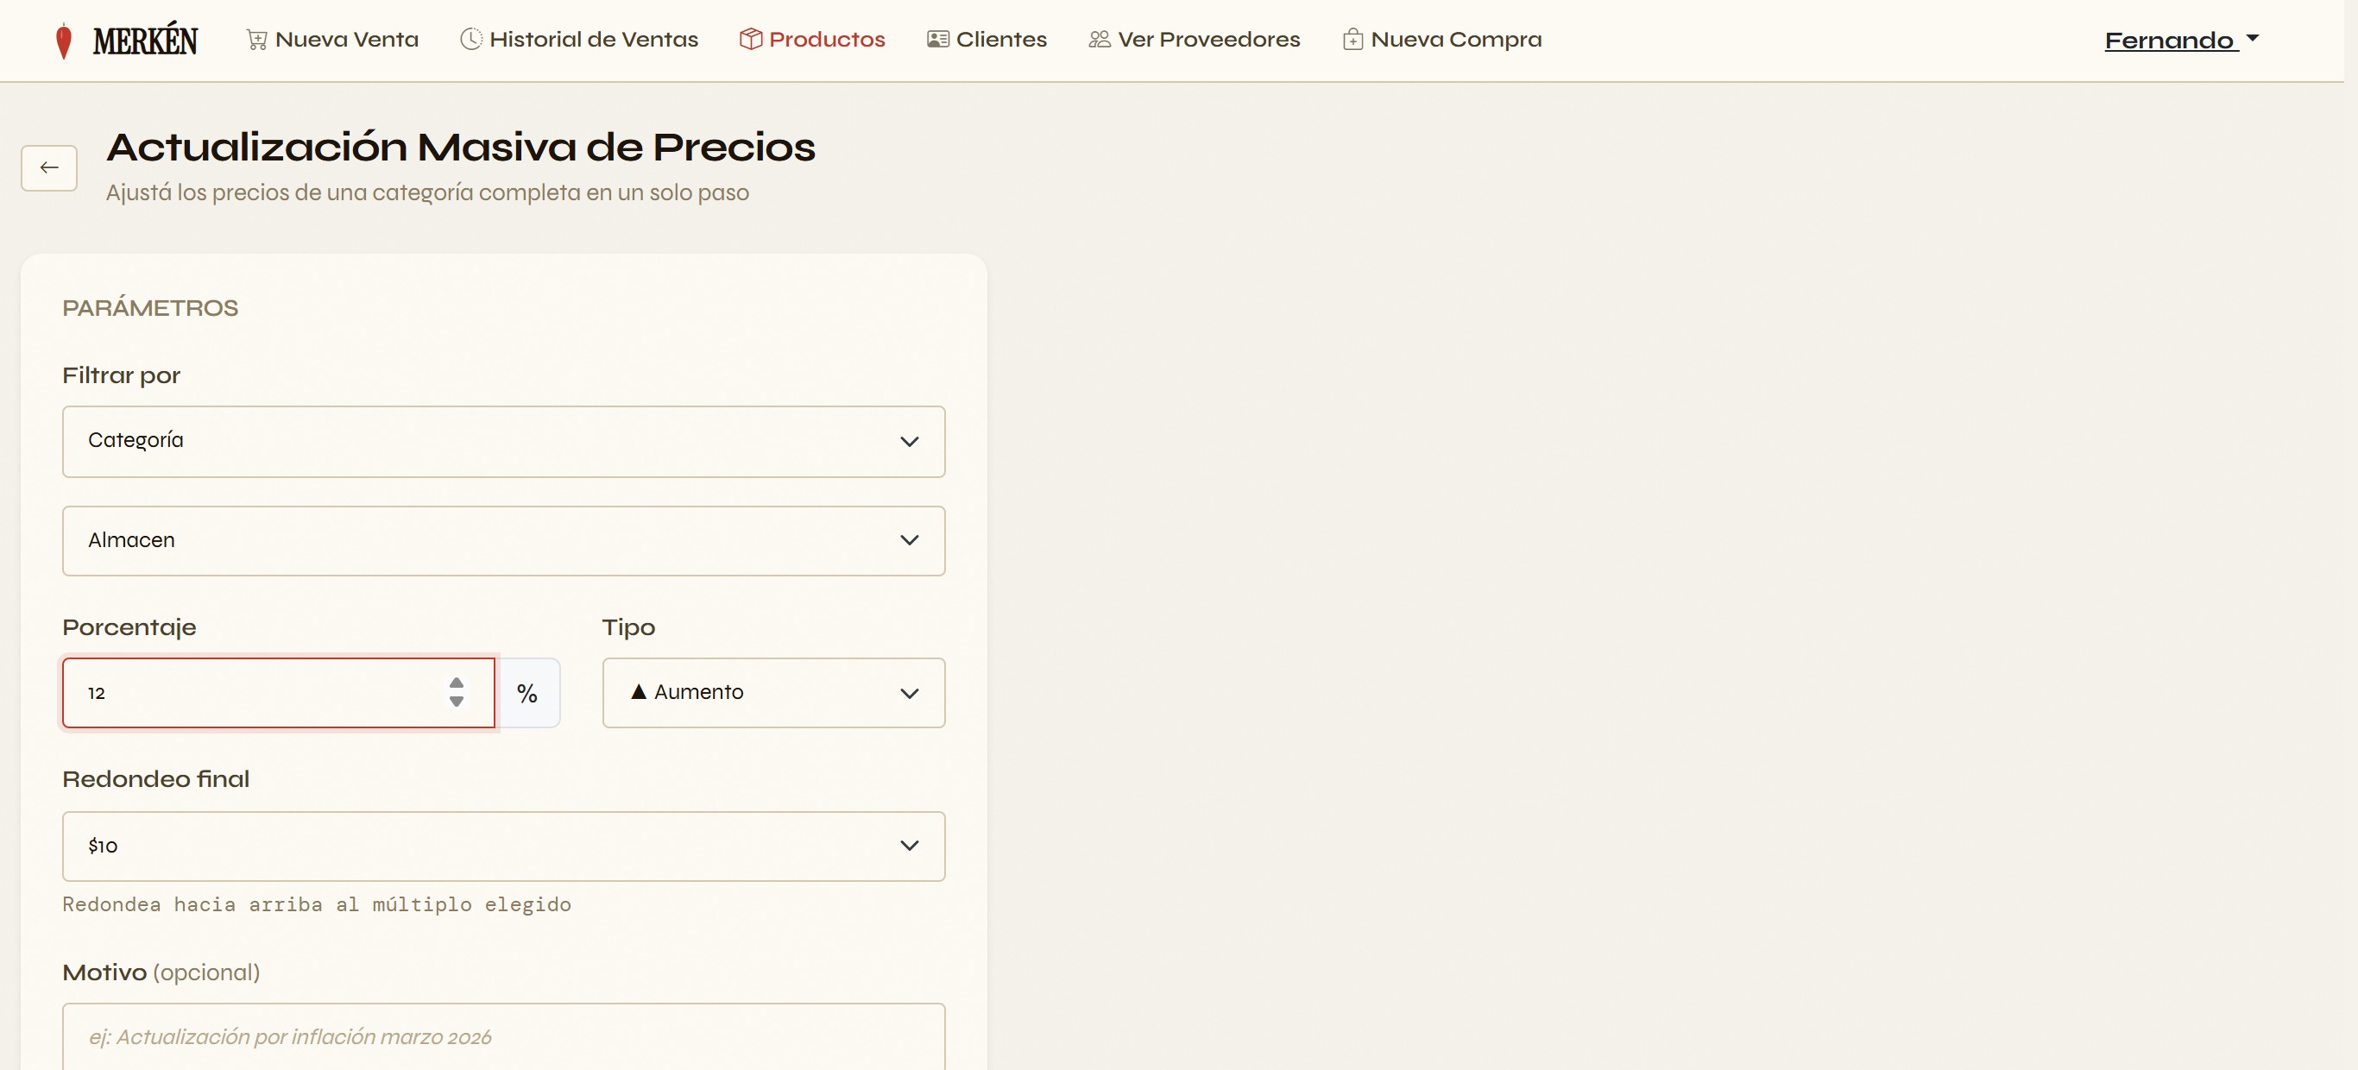Click the Merkén chili pepper logo
The image size is (2358, 1070).
pos(63,41)
